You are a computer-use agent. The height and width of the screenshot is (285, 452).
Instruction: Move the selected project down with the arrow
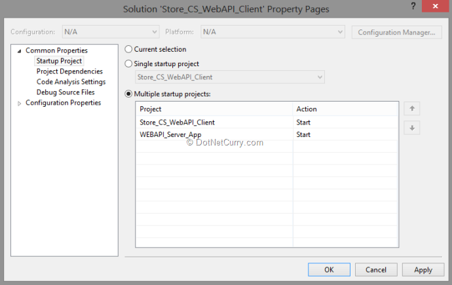pos(411,128)
